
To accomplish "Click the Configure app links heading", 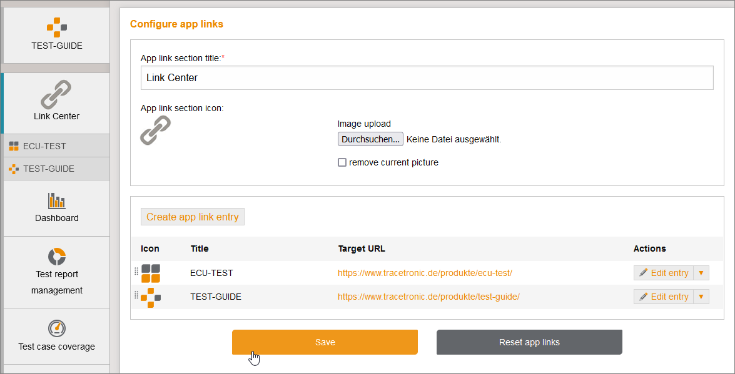I will click(177, 24).
